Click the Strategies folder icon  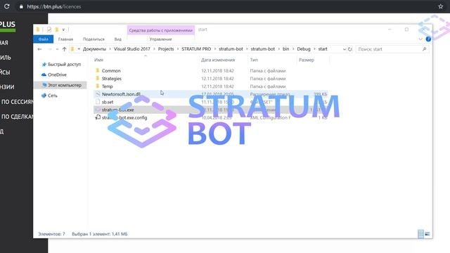tap(98, 78)
